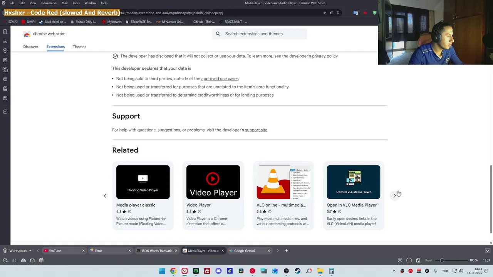Viewport: 493px width, 277px height.
Task: Click the Chrome Web Store logo
Action: pyautogui.click(x=27, y=34)
